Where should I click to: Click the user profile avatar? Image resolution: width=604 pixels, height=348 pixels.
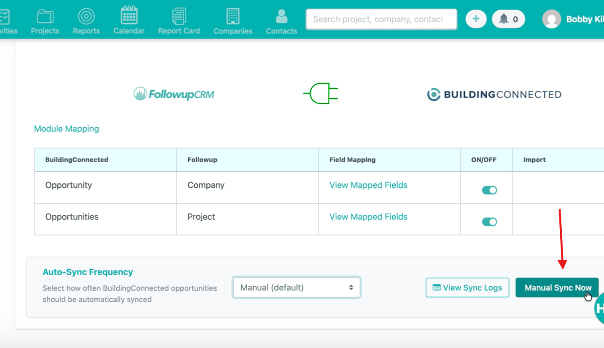[x=551, y=19]
